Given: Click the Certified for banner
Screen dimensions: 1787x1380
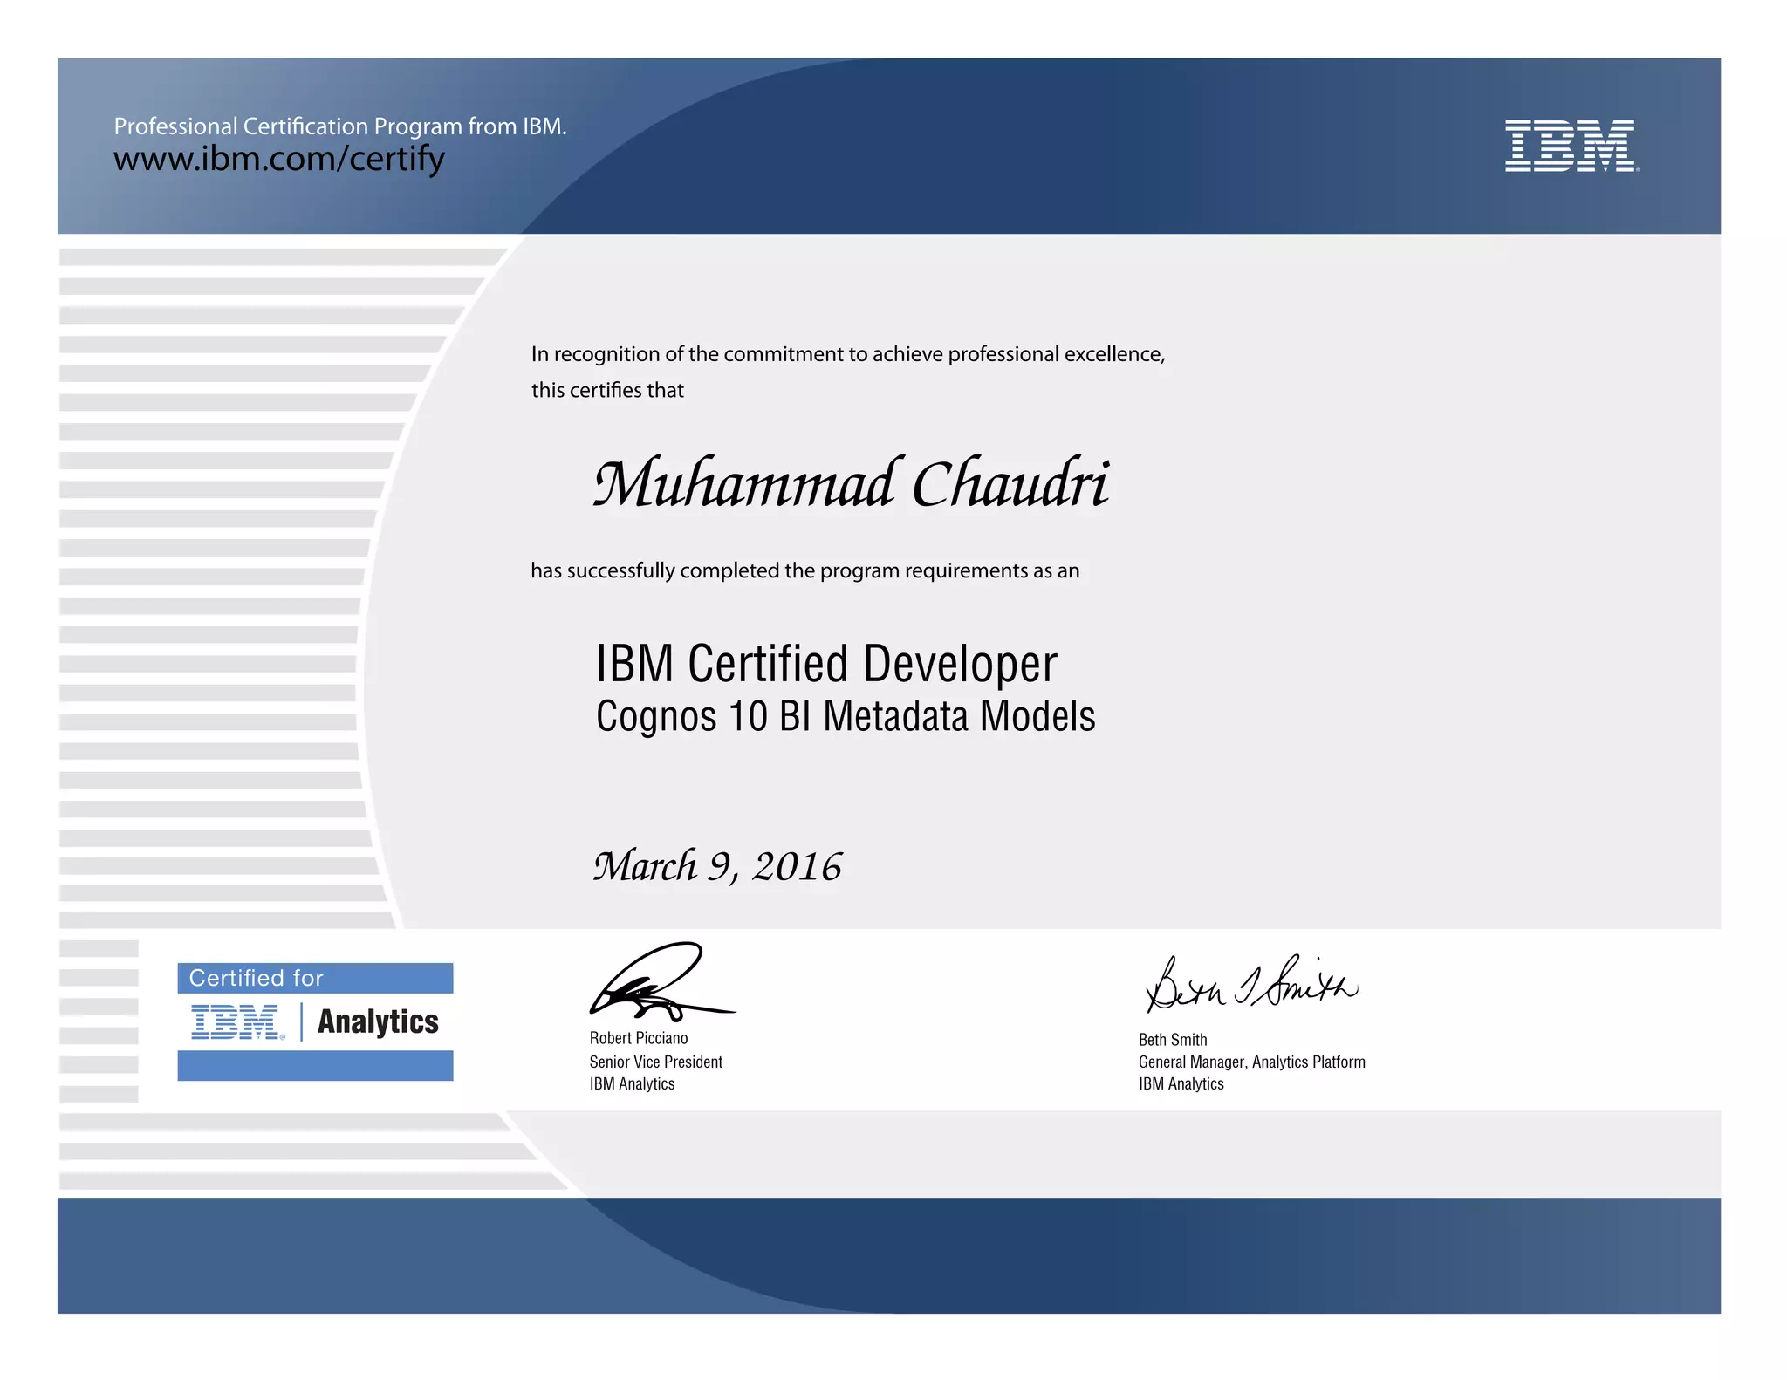Looking at the screenshot, I should tap(314, 978).
